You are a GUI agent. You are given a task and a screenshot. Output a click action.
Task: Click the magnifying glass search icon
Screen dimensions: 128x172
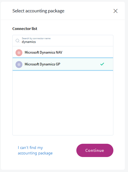click(18, 41)
